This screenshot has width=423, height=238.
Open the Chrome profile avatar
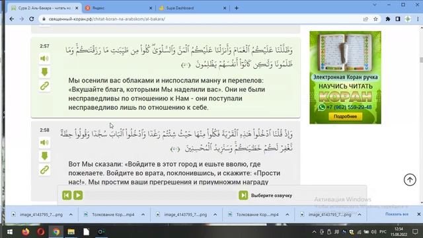pos(408,19)
